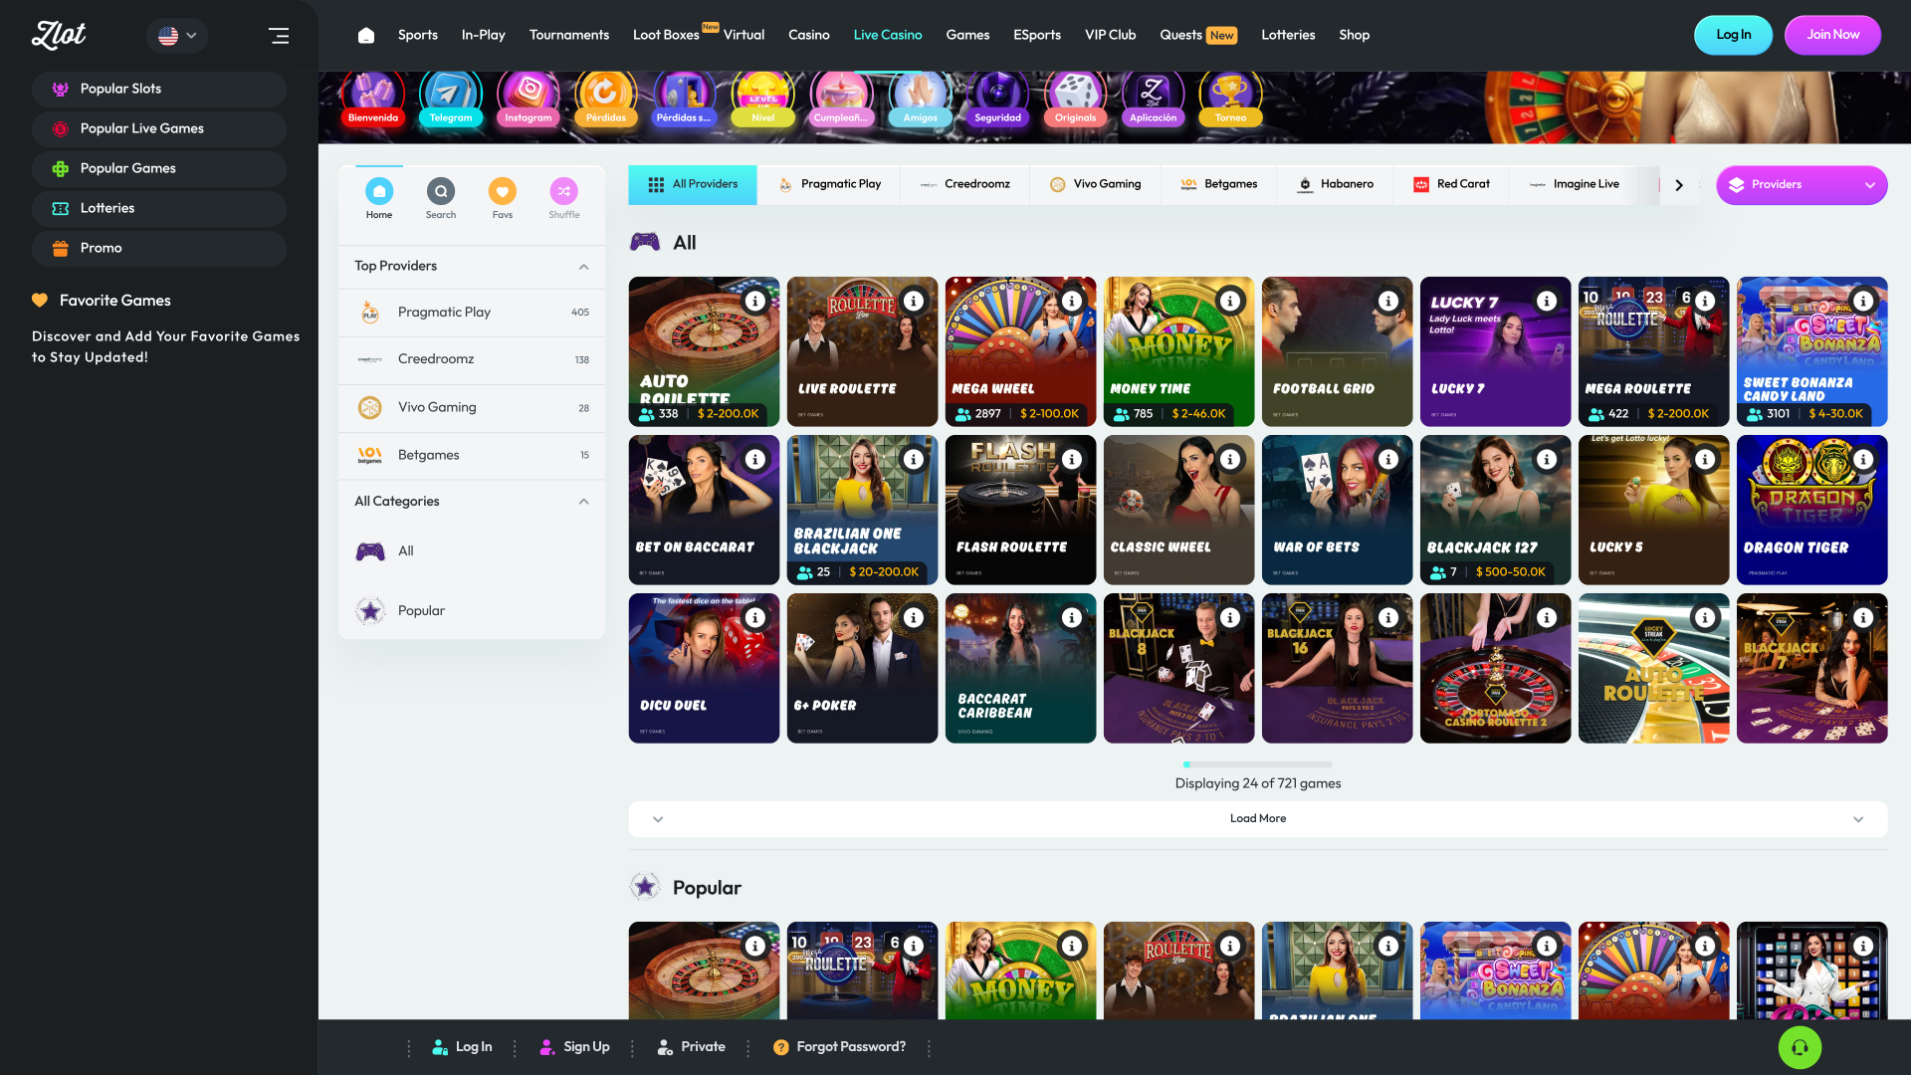Screen dimensions: 1911x1075
Task: Open the Live Casino menu item
Action: pyautogui.click(x=888, y=35)
